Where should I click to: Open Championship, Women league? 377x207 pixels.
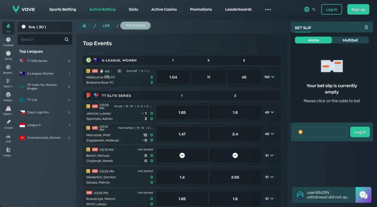[x=45, y=138]
